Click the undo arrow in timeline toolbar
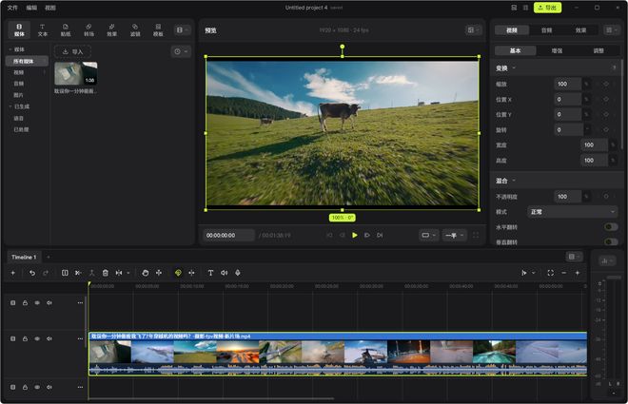This screenshot has height=404, width=628. pyautogui.click(x=32, y=273)
